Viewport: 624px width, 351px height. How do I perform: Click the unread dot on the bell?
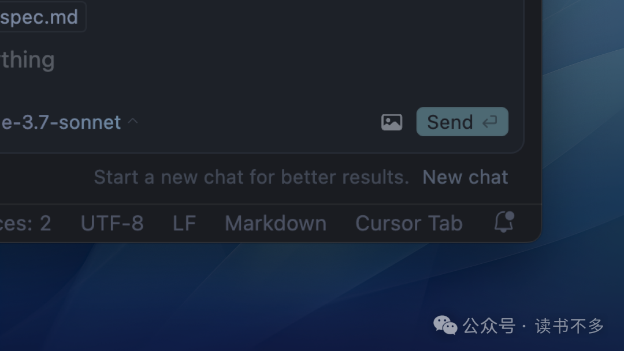[x=510, y=216]
